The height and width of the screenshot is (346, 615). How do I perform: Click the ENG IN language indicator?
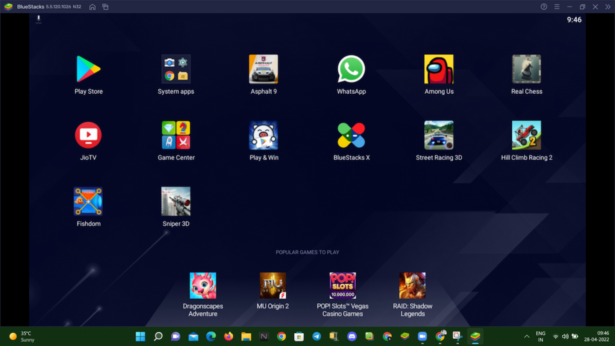point(540,336)
